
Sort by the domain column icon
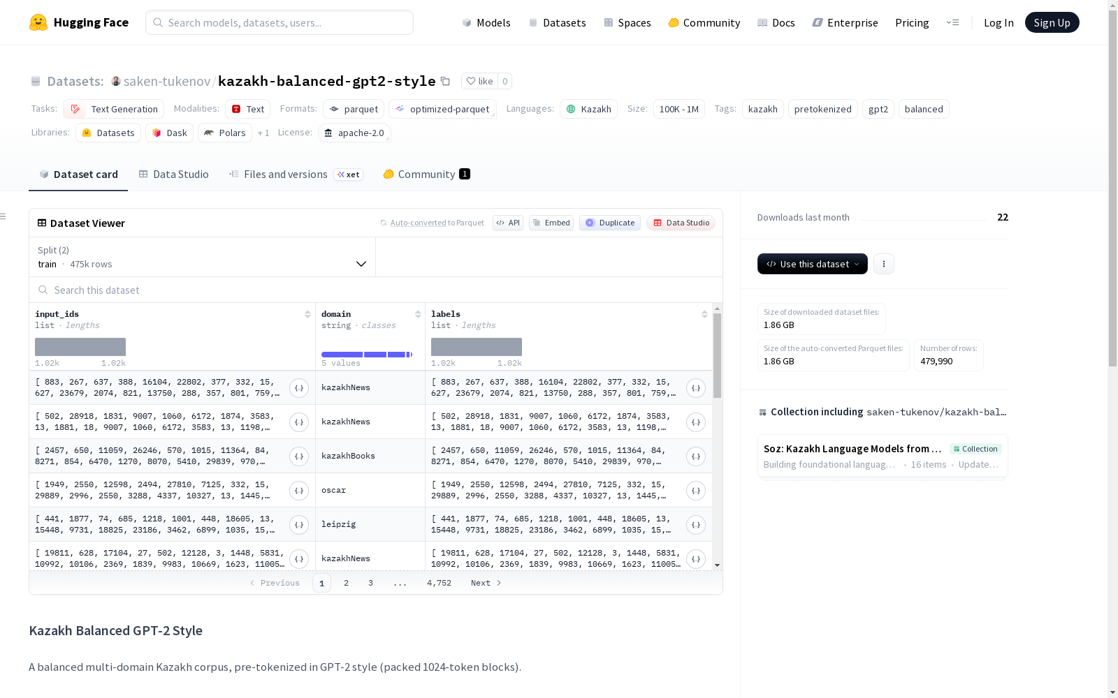[x=418, y=314]
